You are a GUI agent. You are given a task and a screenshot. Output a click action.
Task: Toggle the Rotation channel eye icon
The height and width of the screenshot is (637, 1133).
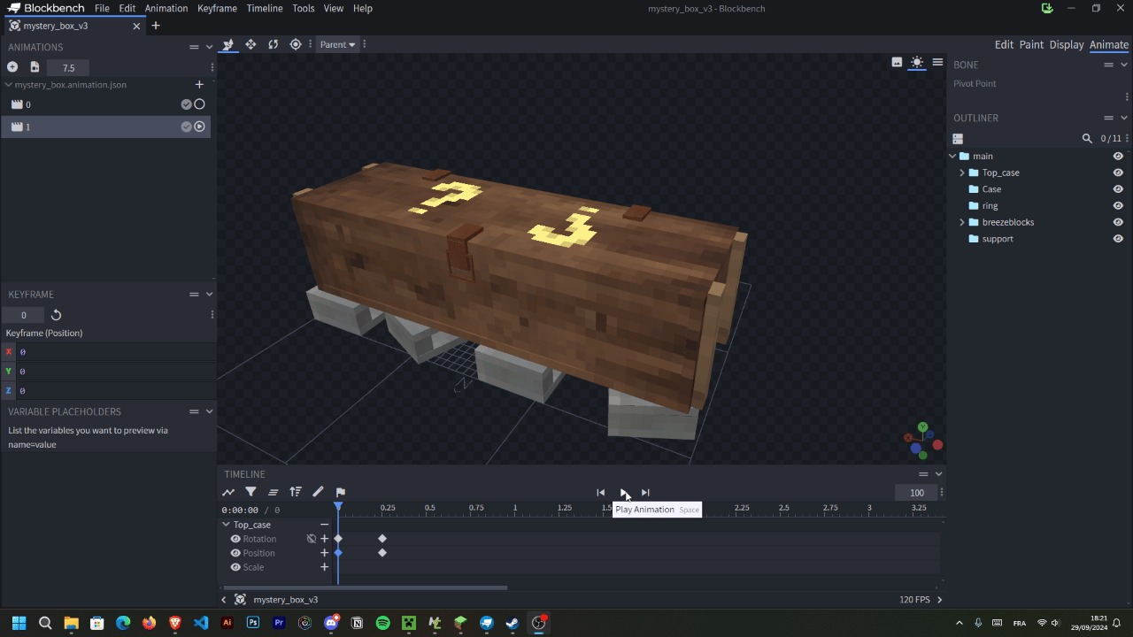point(235,539)
